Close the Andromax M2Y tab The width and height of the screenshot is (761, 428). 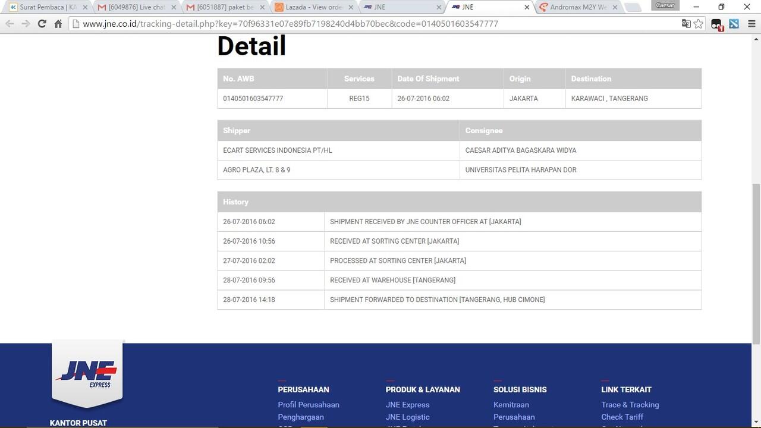tap(616, 7)
